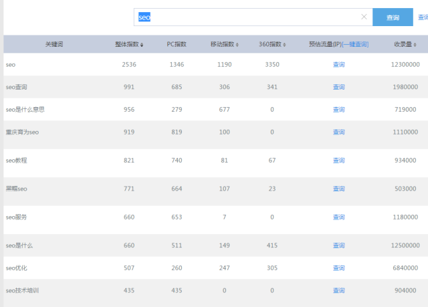
Task: Sort by 360指数 column arrow
Action: click(284, 45)
